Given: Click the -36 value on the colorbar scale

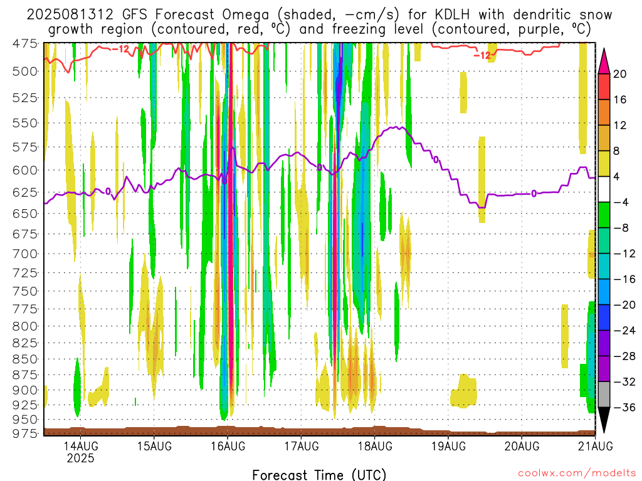Looking at the screenshot, I should tap(624, 407).
